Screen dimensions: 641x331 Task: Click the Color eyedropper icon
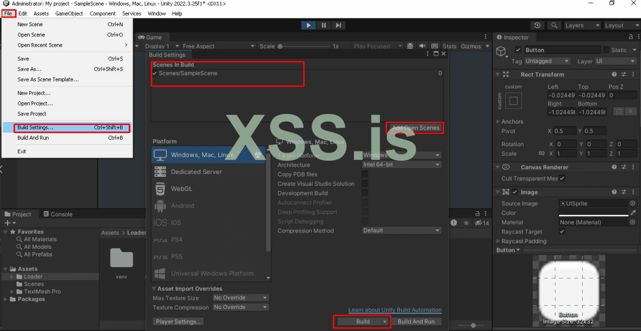tap(633, 213)
